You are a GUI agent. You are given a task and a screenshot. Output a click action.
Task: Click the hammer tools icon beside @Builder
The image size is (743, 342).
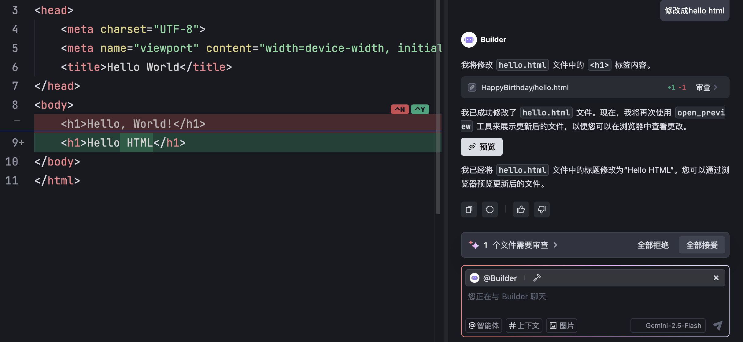click(x=537, y=278)
